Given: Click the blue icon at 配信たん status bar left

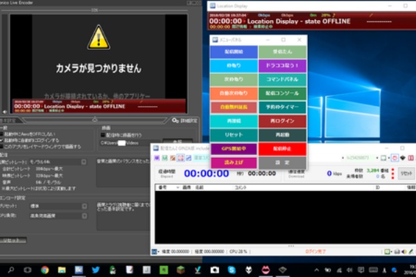Looking at the screenshot, I should tap(154, 251).
